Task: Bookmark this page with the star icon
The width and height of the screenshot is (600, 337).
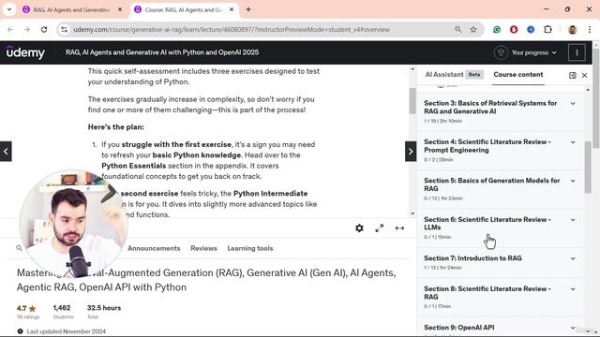Action: (x=473, y=29)
